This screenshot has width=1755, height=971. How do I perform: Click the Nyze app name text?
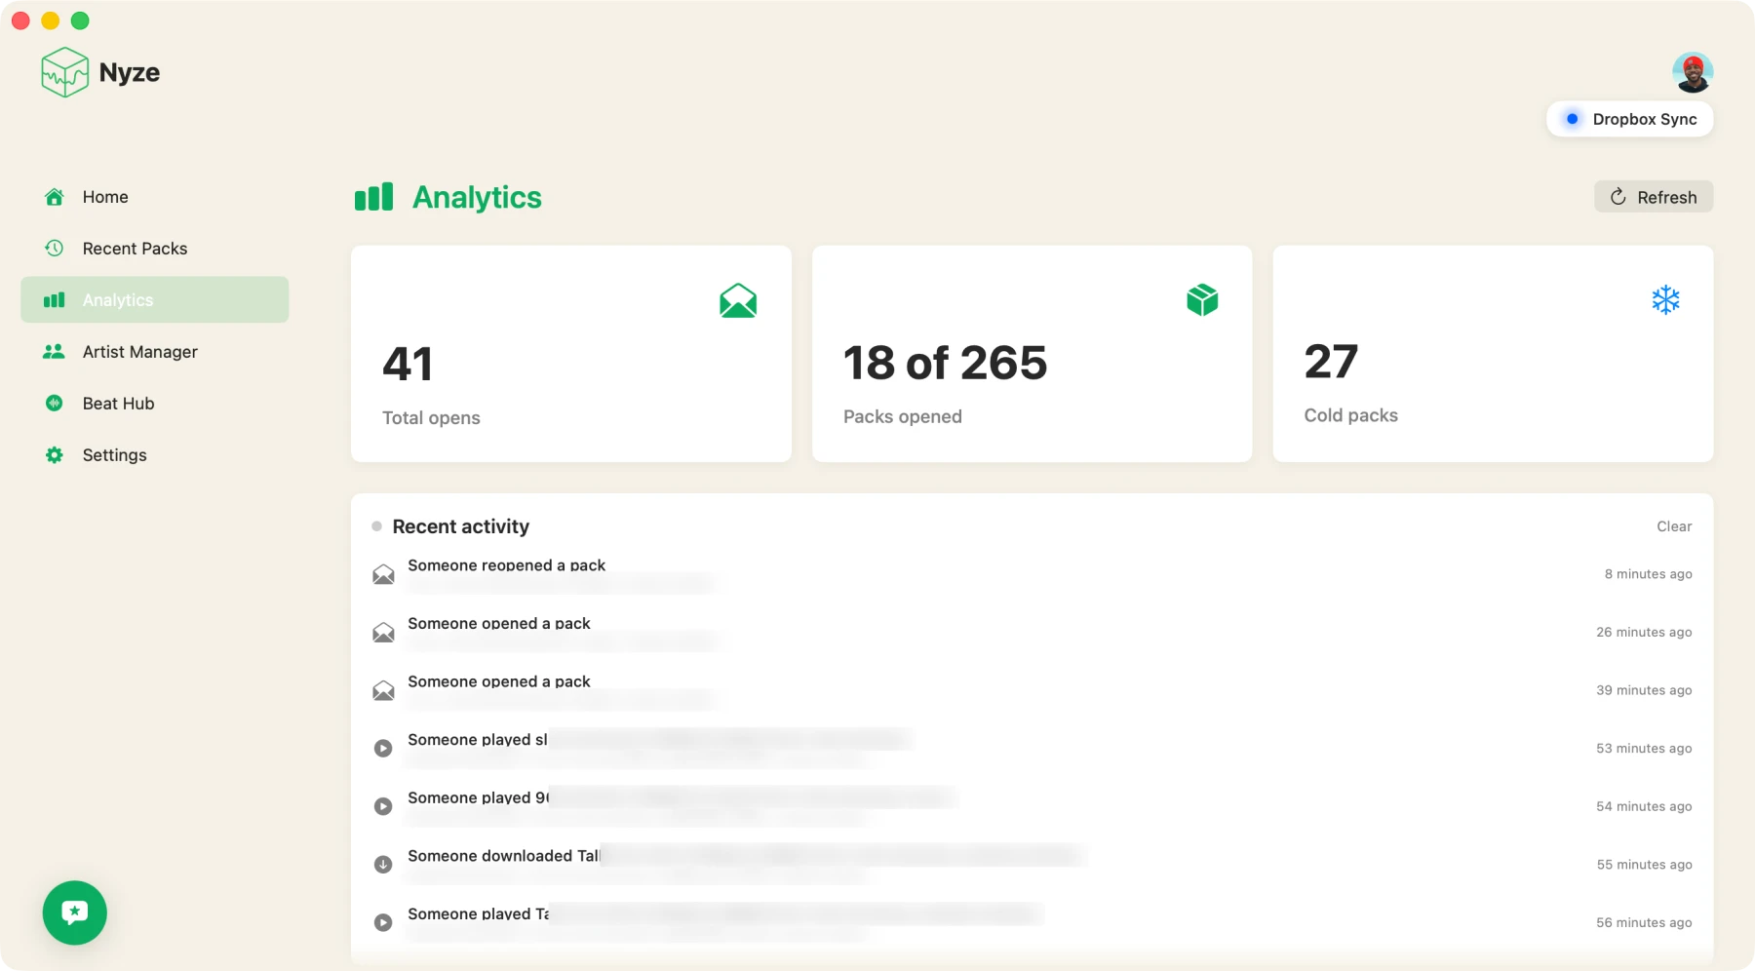[130, 73]
